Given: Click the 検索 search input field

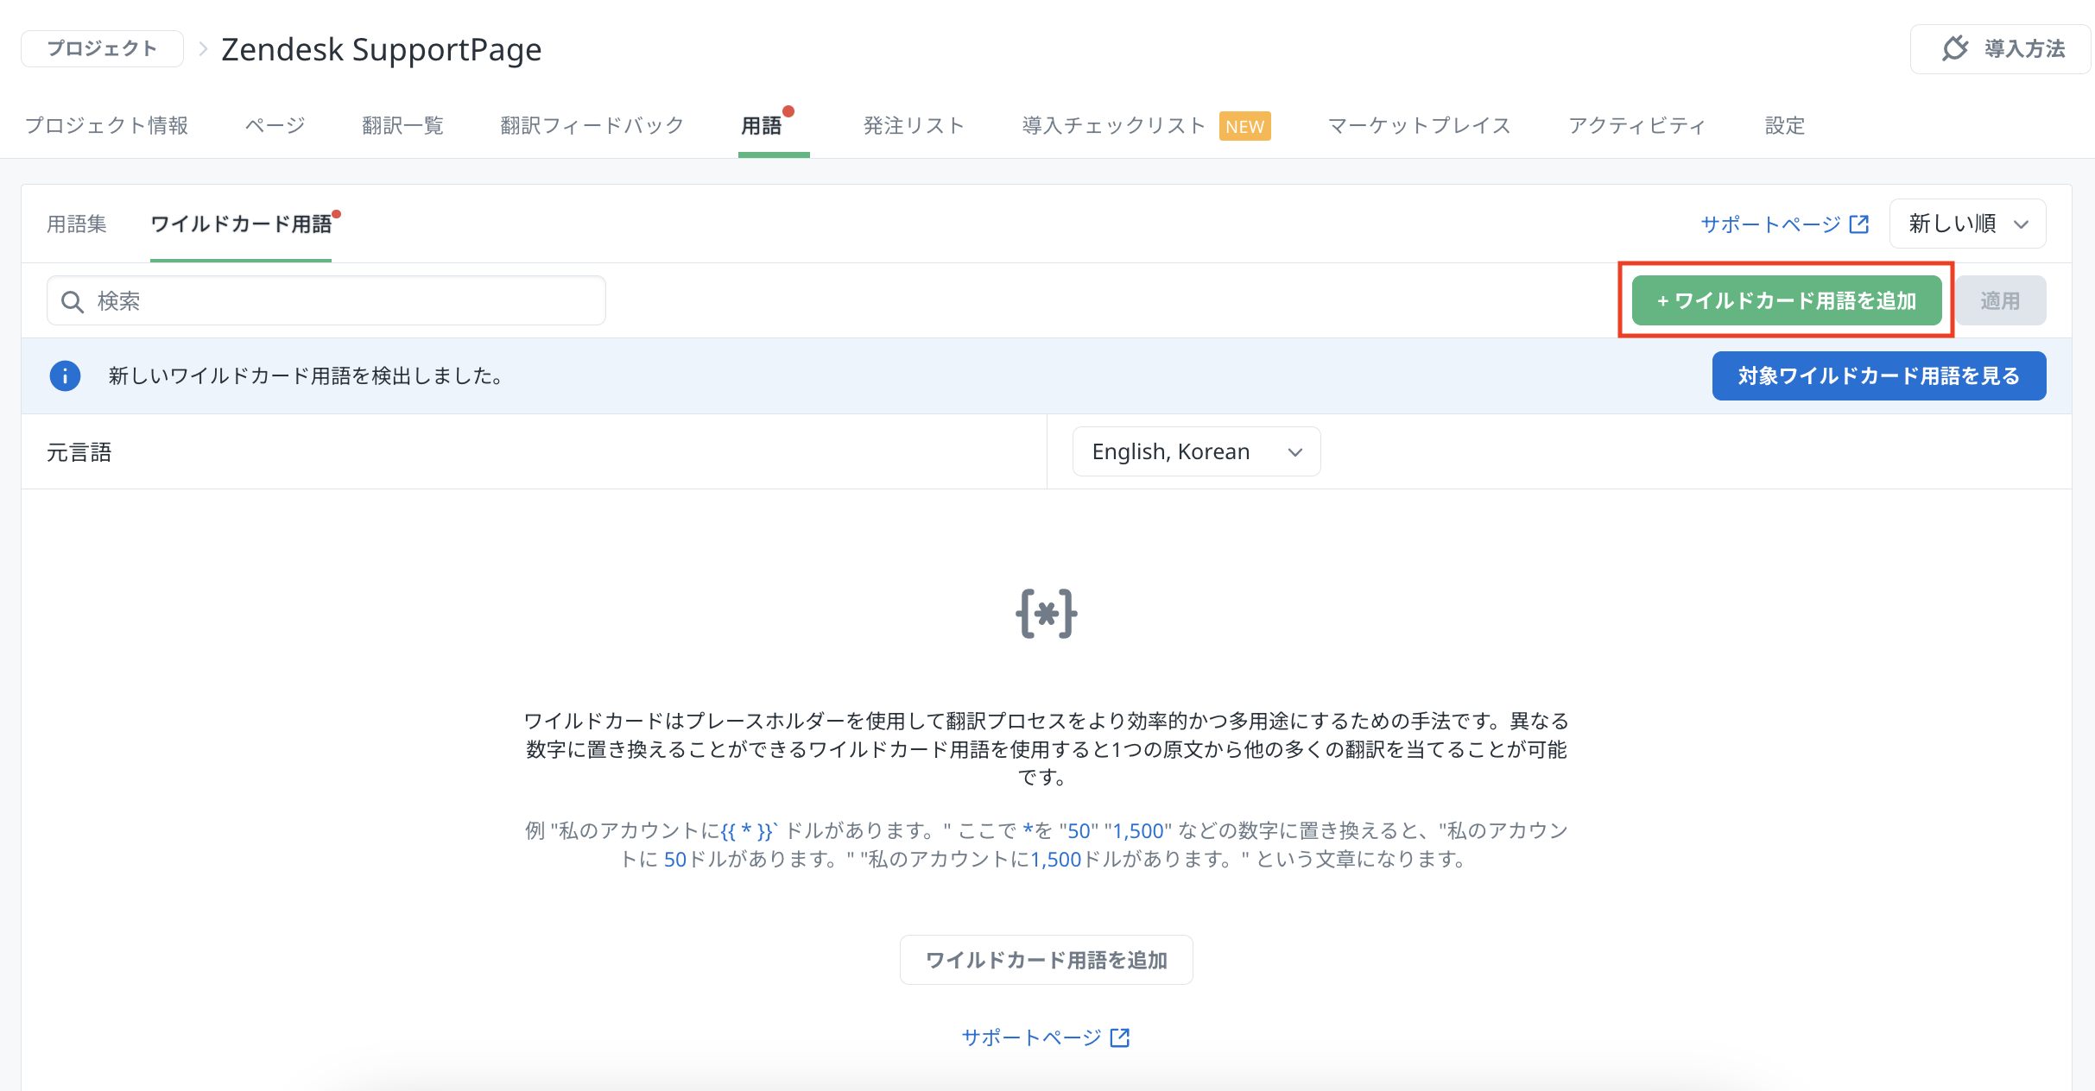Looking at the screenshot, I should (345, 301).
